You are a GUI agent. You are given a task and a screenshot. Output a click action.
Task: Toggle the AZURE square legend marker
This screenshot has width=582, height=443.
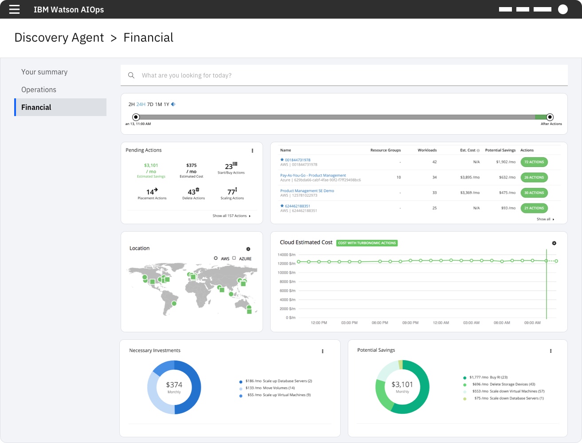tap(234, 258)
